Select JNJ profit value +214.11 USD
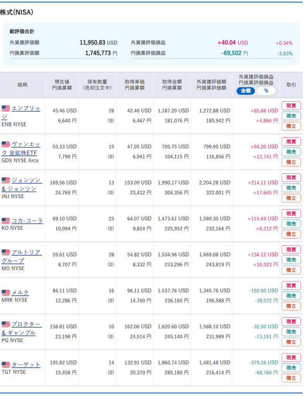 coord(263,183)
